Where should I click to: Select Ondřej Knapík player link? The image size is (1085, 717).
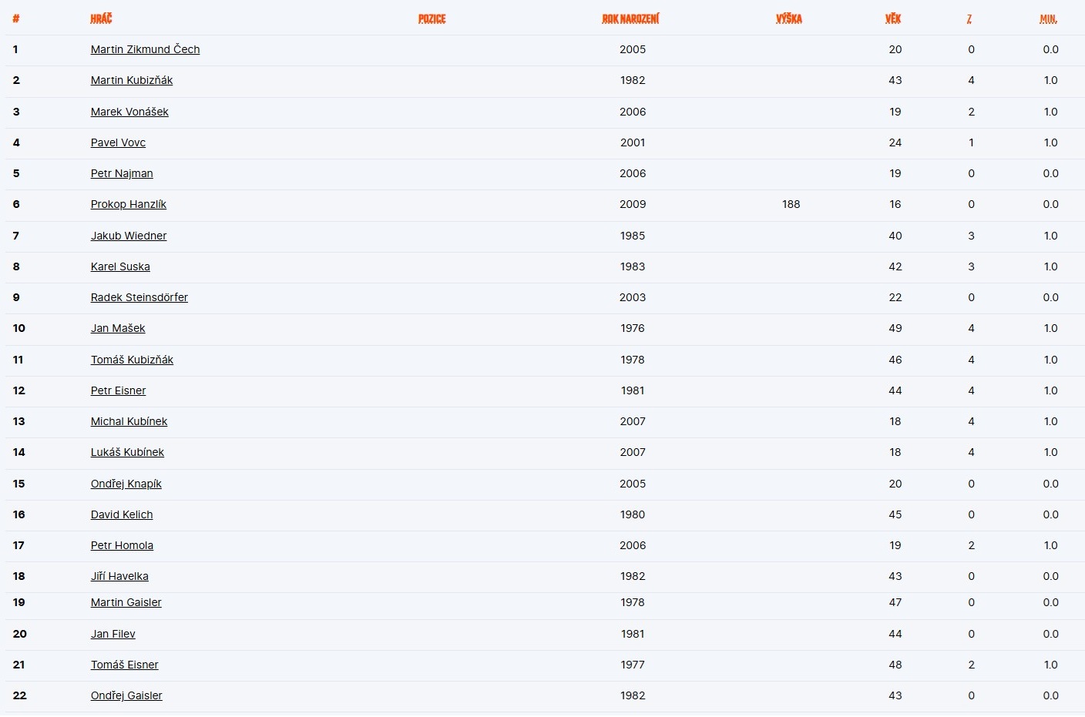[x=126, y=484]
